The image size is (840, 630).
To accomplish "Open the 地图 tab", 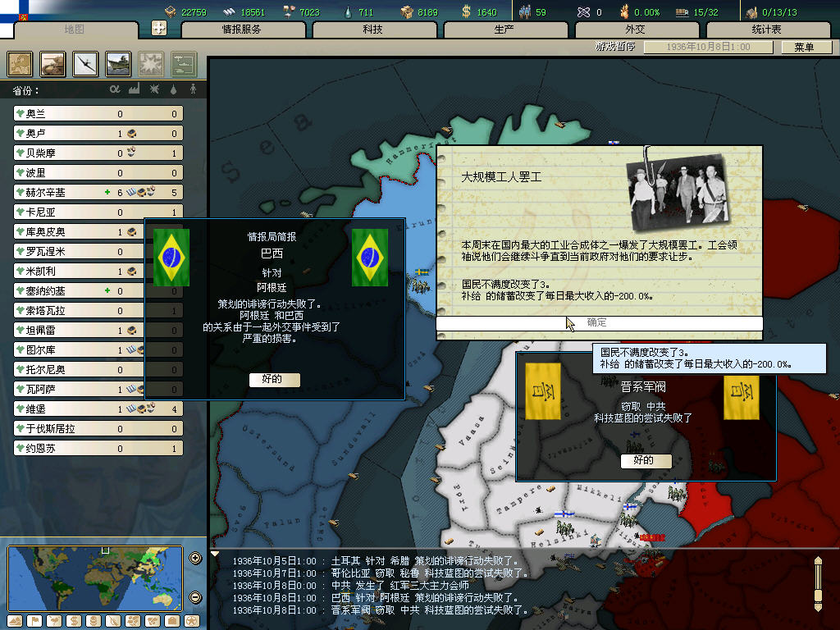I will pyautogui.click(x=75, y=30).
